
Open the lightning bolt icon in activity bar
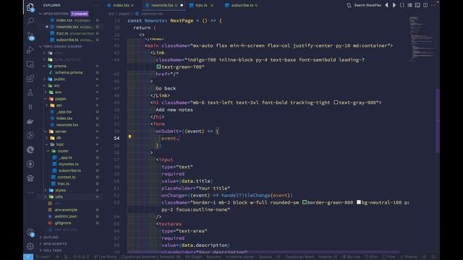tap(30, 164)
